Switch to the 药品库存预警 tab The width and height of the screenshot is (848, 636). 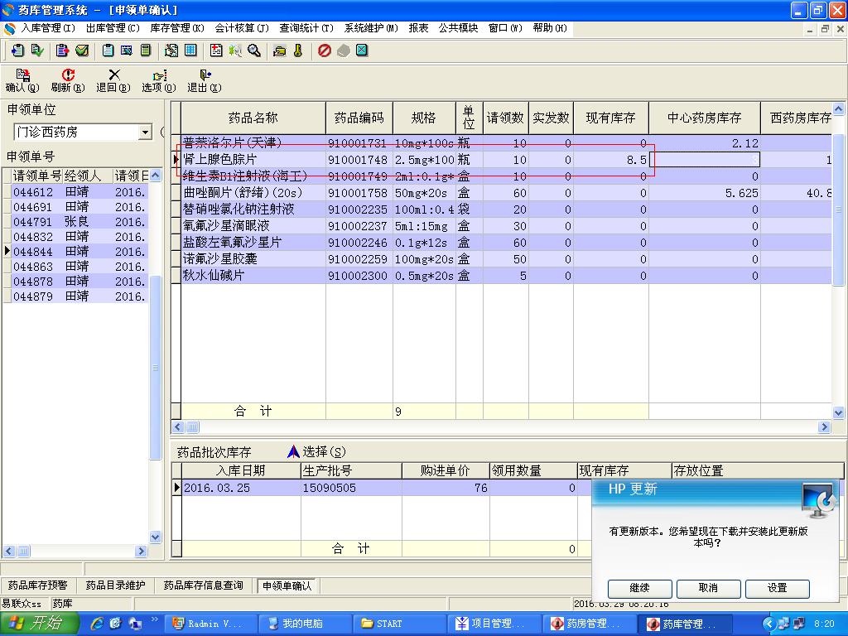[x=38, y=585]
